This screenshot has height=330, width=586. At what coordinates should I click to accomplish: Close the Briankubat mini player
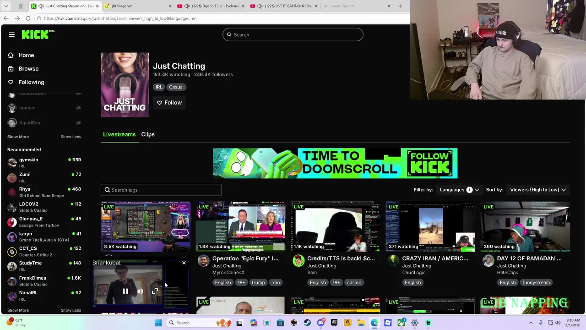(x=184, y=263)
